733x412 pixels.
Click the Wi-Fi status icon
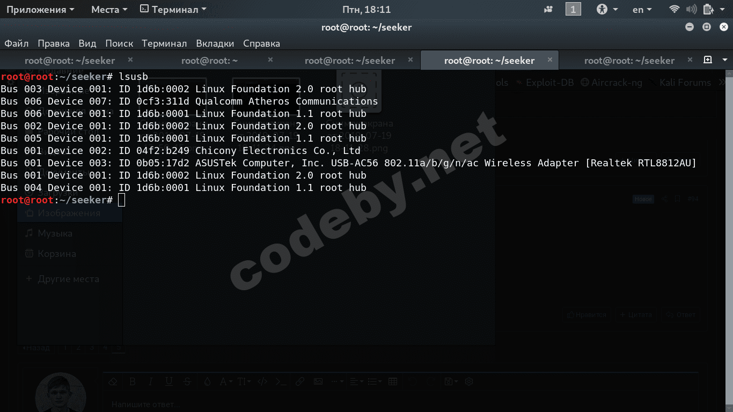[675, 9]
